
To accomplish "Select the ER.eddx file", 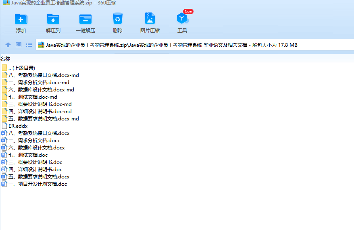I will click(15, 126).
